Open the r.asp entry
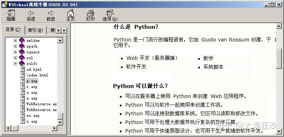This screenshot has width=284, height=137. click(x=32, y=87)
